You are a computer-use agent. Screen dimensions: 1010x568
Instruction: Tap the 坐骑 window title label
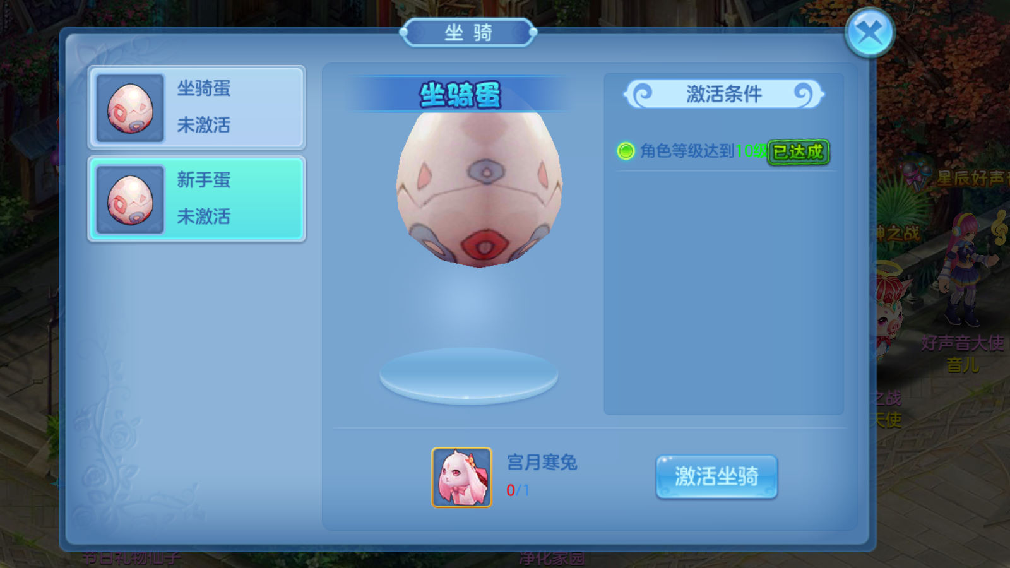[x=468, y=32]
